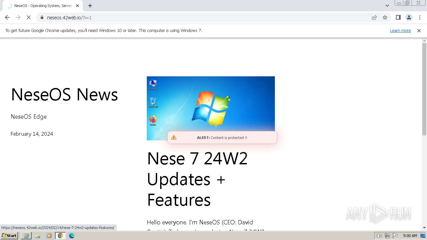Stop loading the page
The image size is (427, 240).
click(29, 17)
